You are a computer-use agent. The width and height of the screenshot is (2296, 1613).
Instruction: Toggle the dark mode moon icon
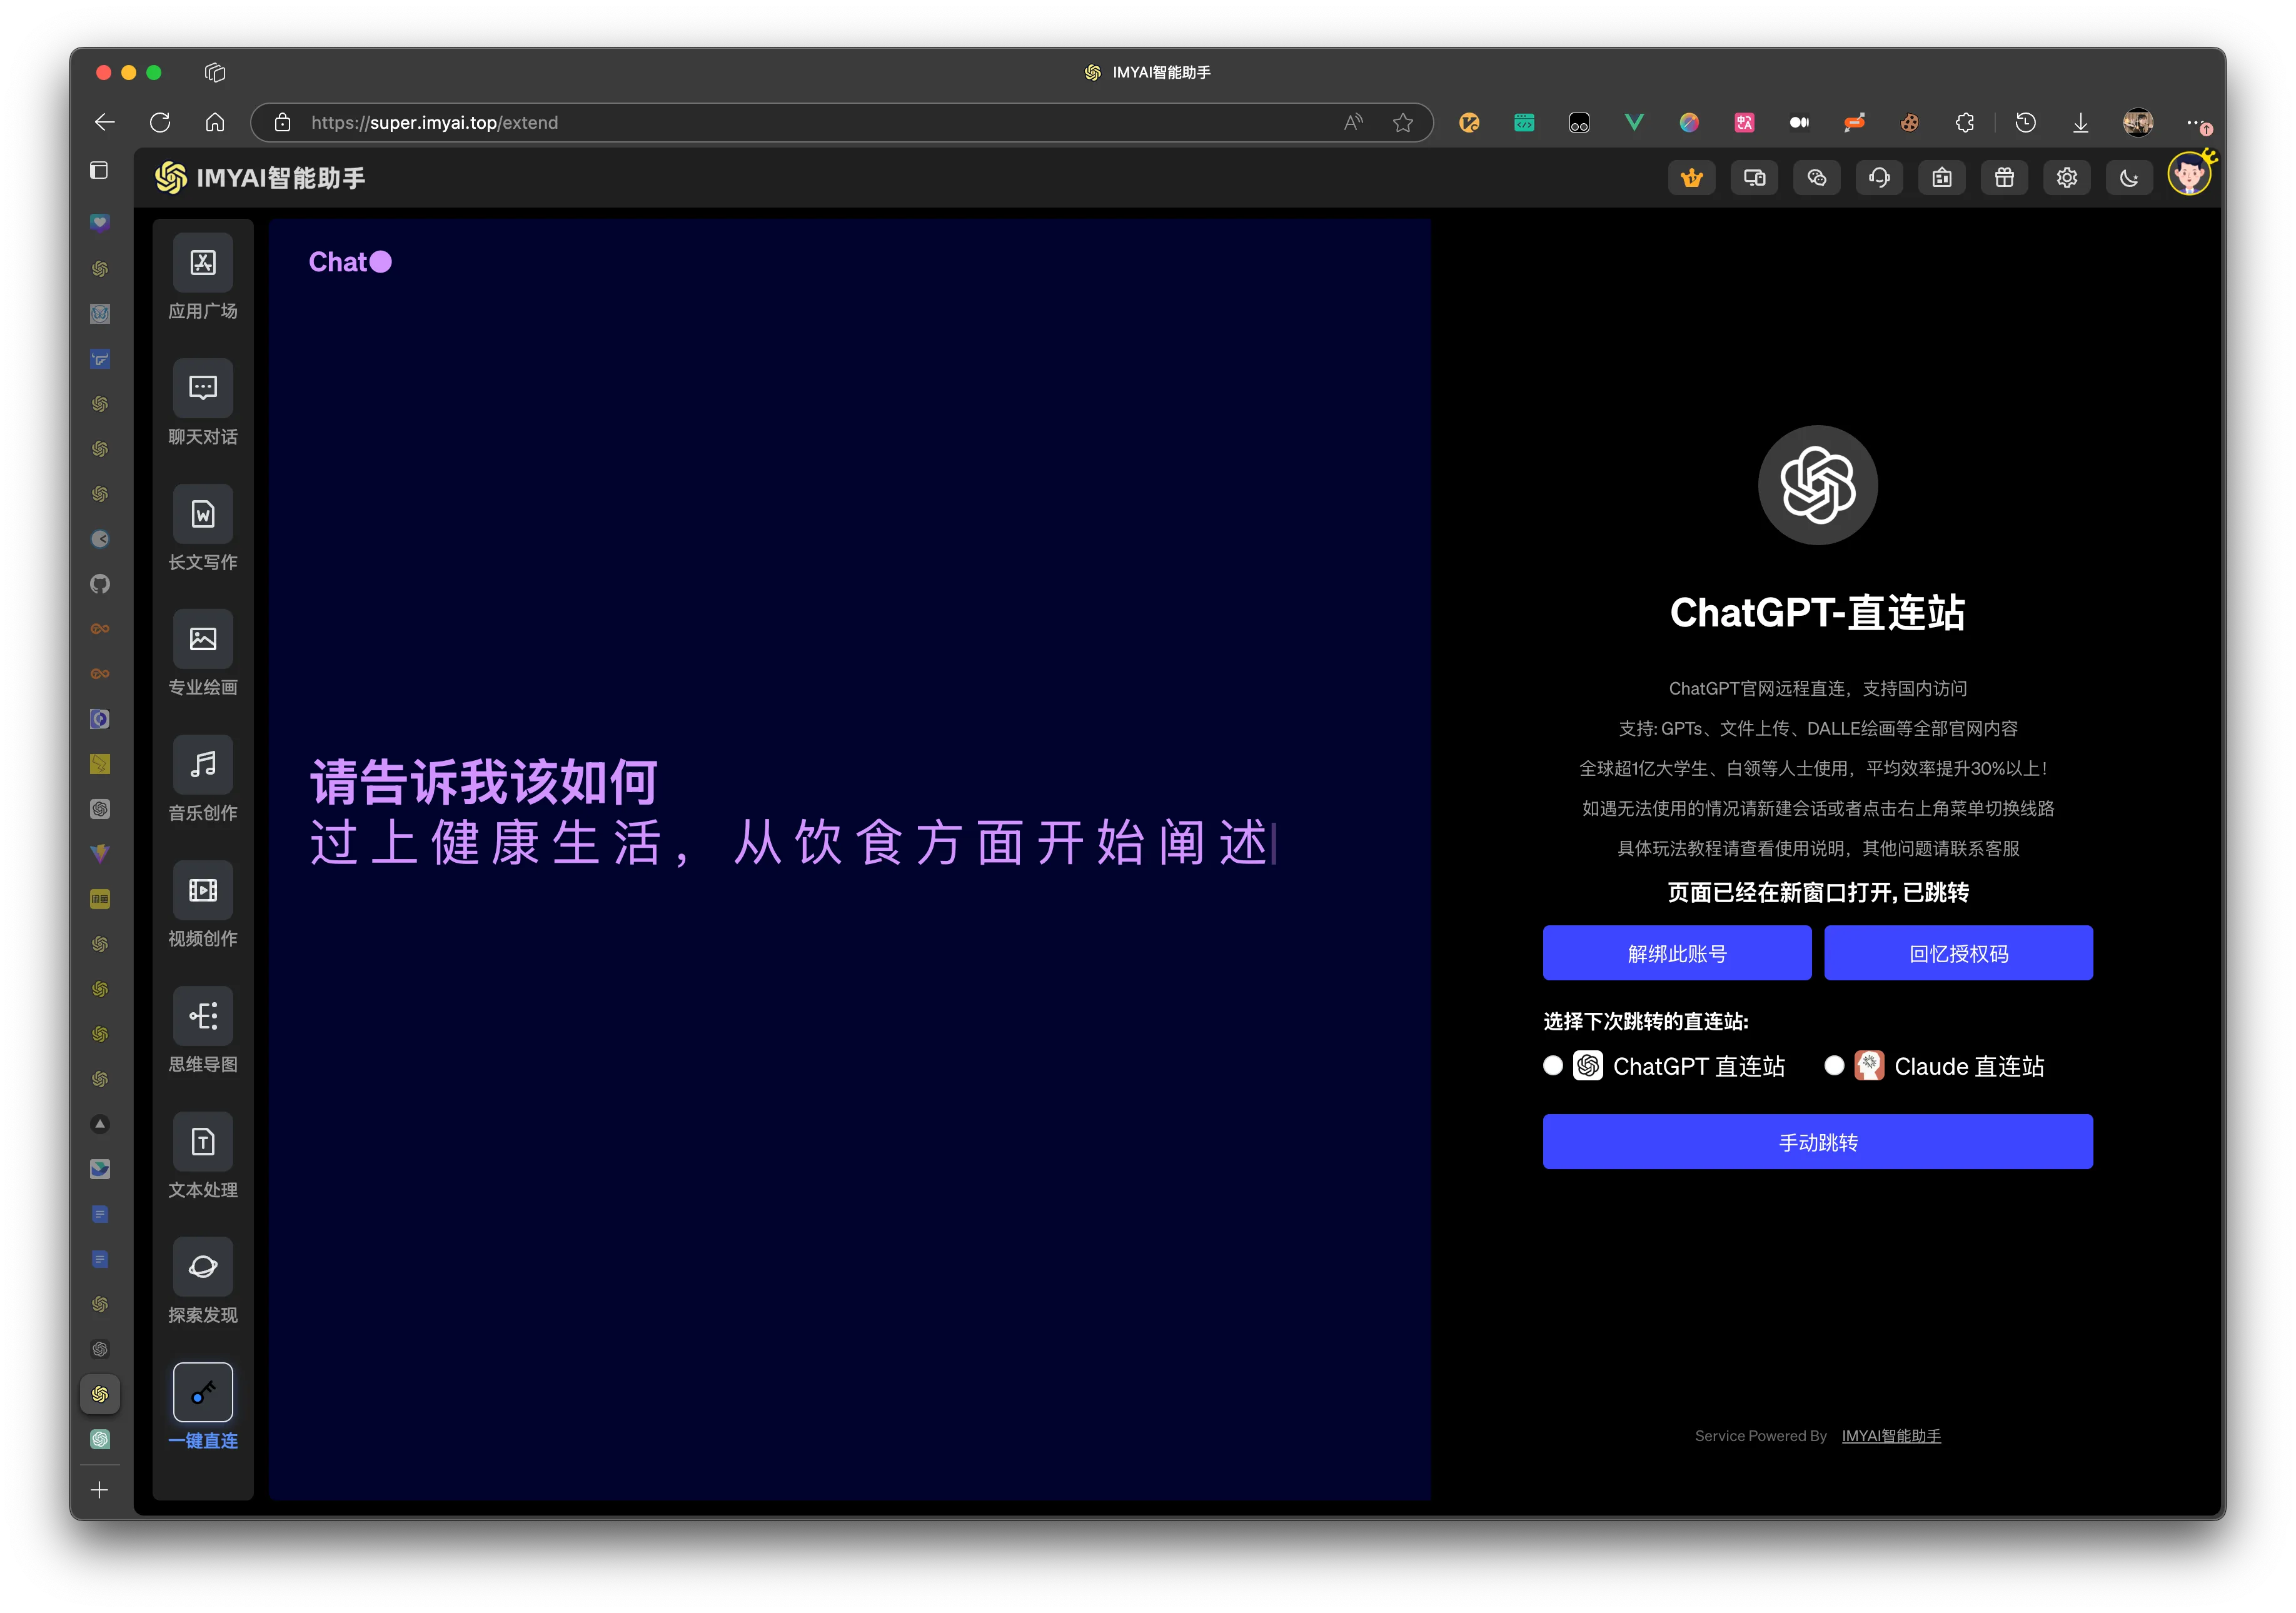(x=2130, y=178)
